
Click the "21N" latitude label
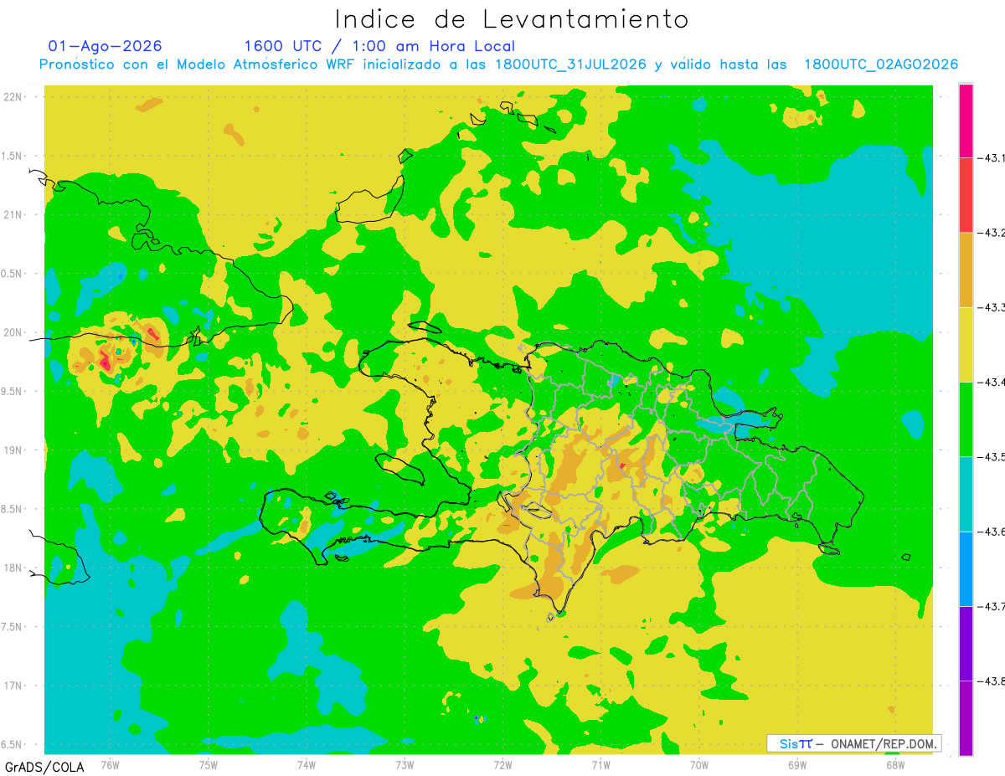click(x=13, y=215)
